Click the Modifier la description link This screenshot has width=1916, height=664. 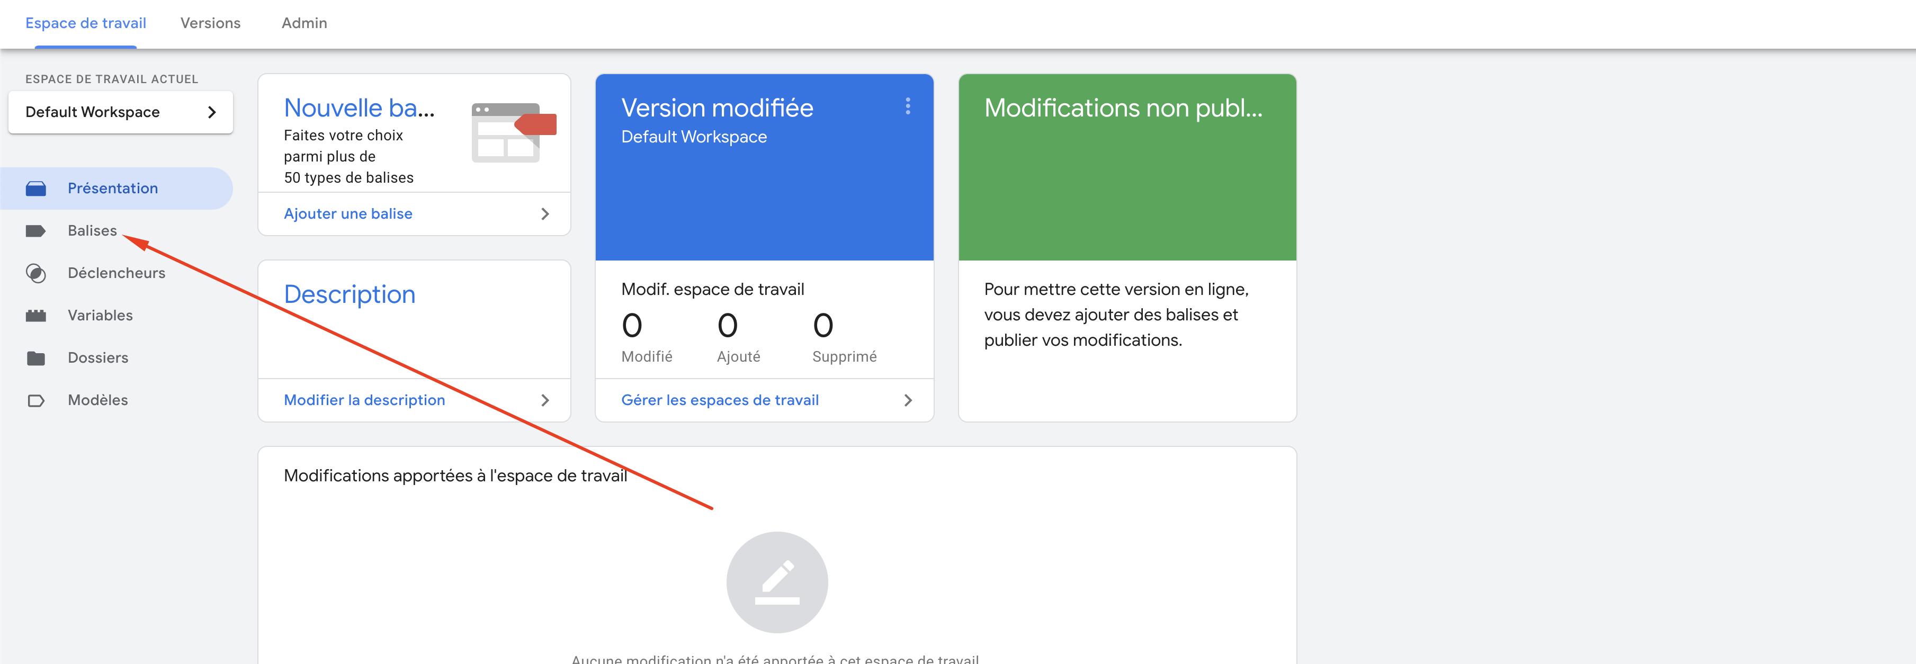click(x=364, y=401)
